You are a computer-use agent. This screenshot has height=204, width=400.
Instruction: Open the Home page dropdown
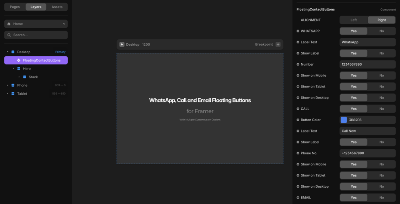pyautogui.click(x=36, y=24)
